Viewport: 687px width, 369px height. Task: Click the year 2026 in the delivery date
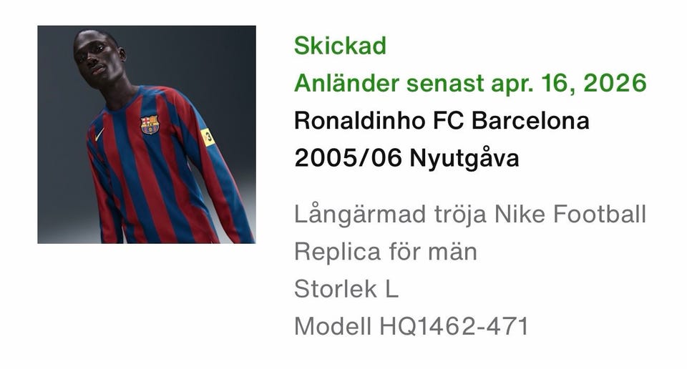point(615,83)
